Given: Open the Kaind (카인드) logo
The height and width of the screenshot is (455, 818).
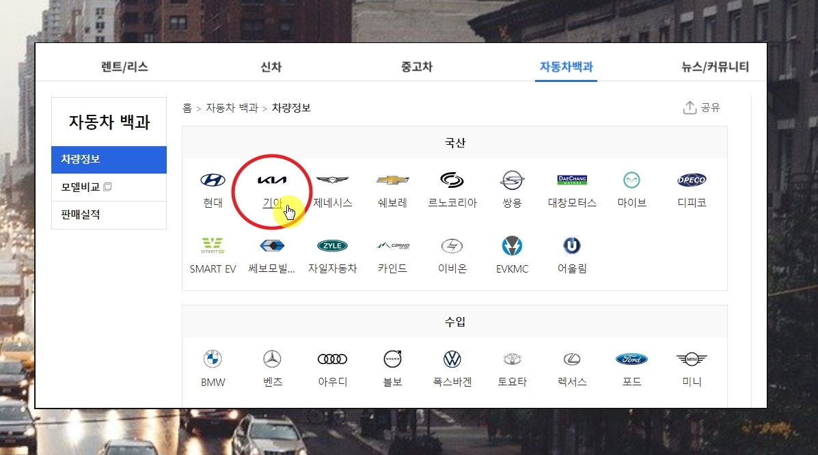Looking at the screenshot, I should click(x=392, y=246).
